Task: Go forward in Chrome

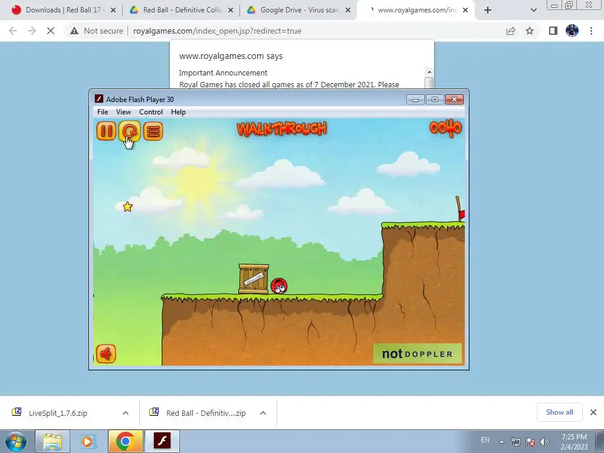Action: coord(32,31)
